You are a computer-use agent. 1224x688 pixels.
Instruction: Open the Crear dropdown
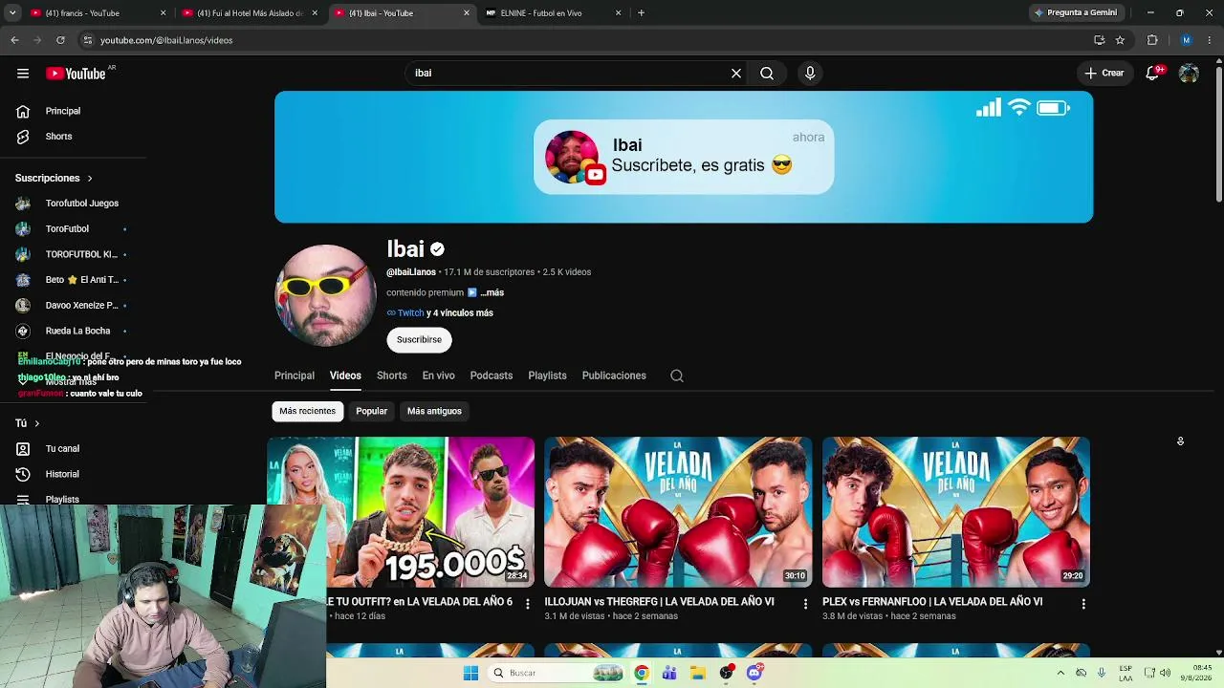click(1104, 74)
